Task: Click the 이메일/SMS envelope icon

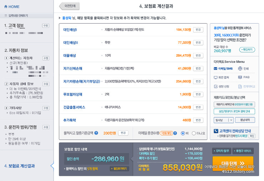Action: [x=215, y=69]
